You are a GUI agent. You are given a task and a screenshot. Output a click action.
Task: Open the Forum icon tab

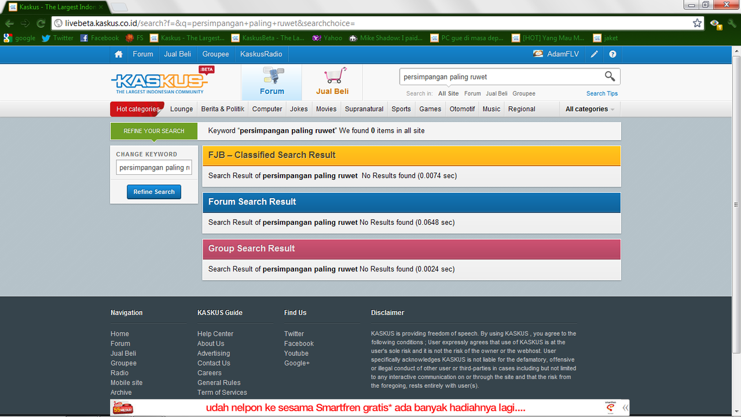(272, 82)
